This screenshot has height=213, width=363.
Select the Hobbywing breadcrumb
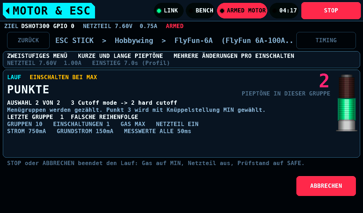pos(134,40)
